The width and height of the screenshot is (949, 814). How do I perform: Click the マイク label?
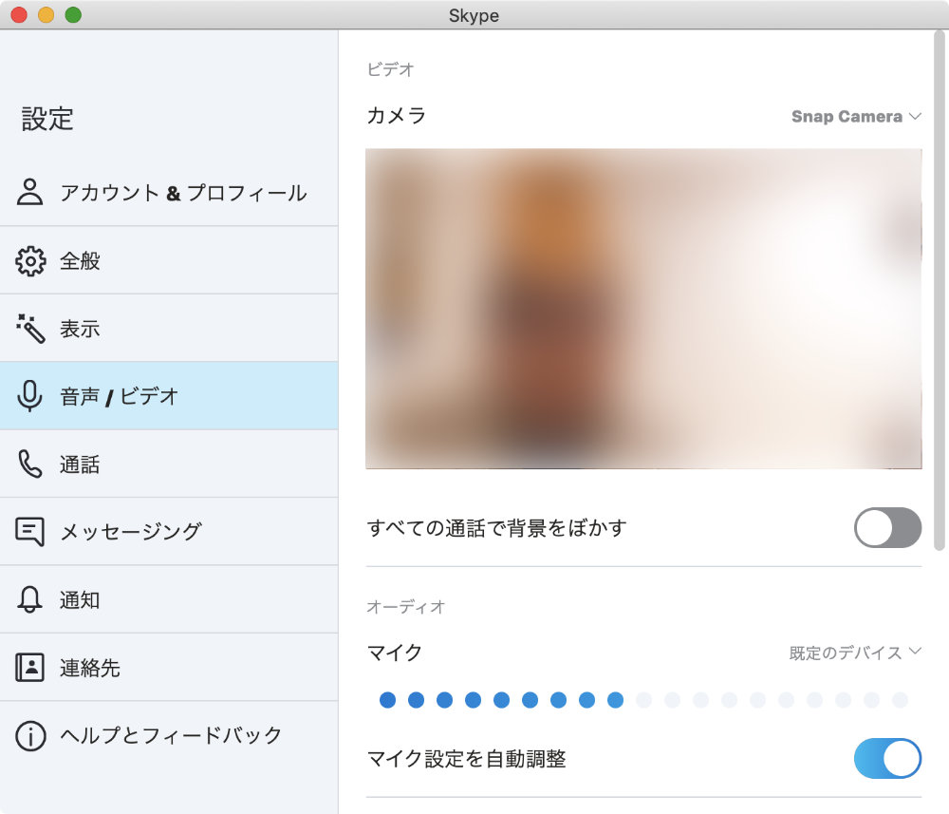coord(394,653)
